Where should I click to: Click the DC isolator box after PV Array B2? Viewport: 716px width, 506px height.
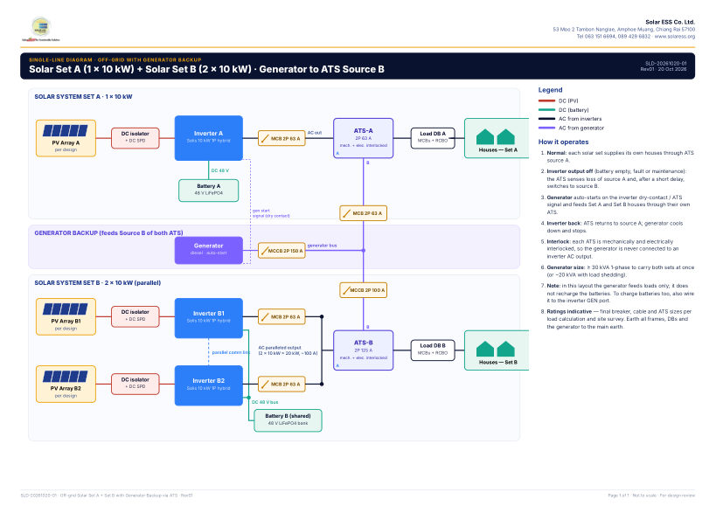[136, 384]
